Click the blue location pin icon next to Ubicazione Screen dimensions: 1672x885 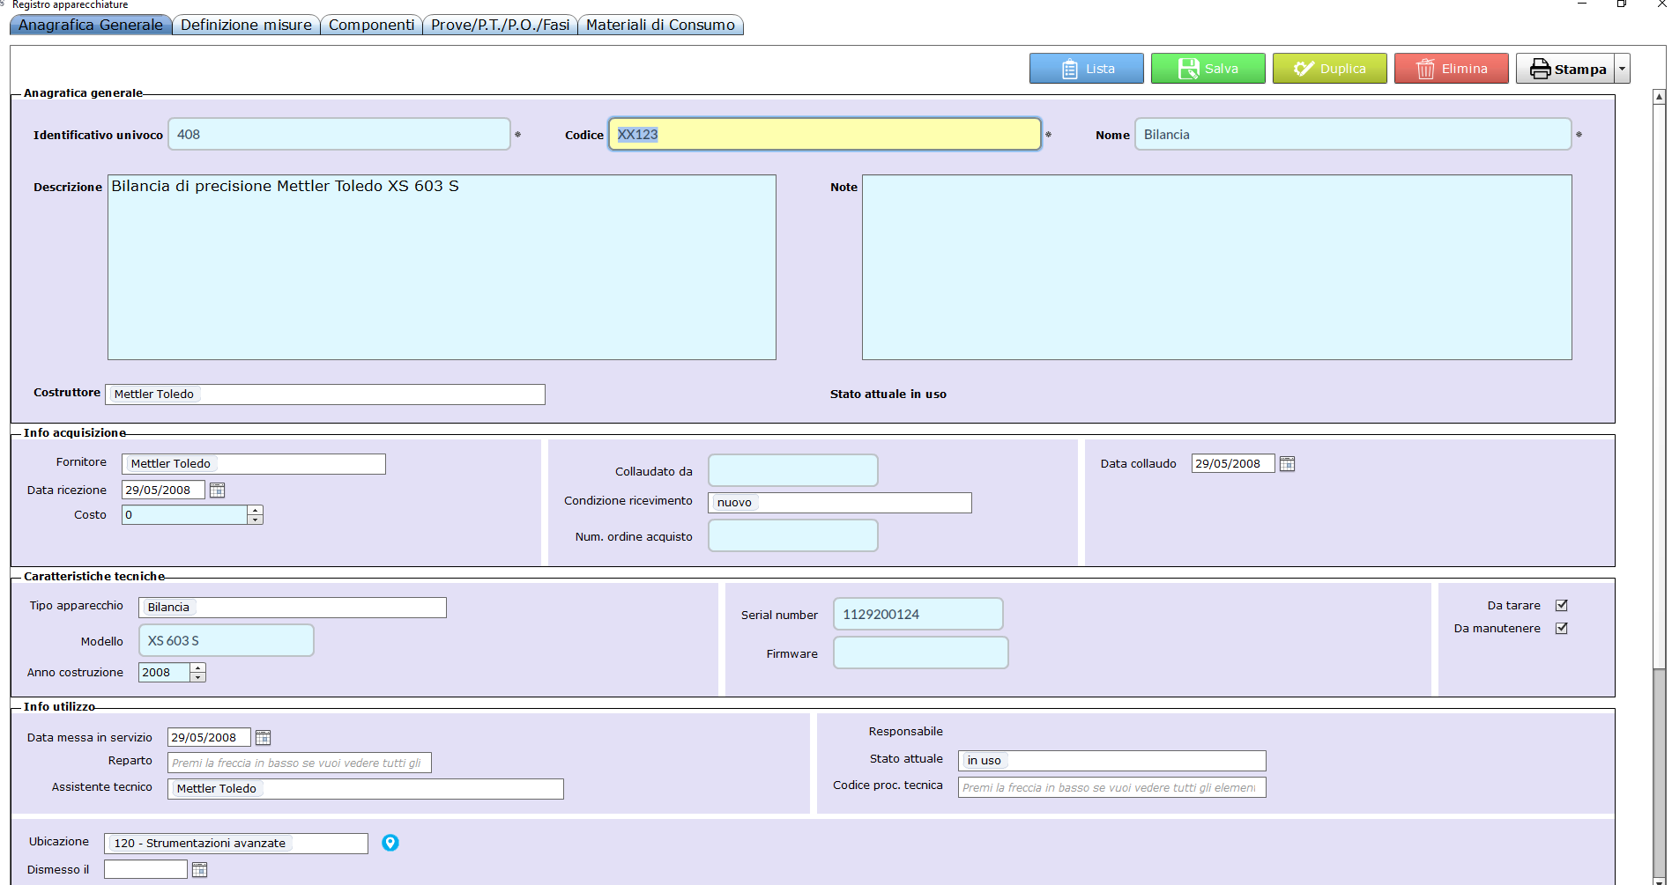coord(390,843)
